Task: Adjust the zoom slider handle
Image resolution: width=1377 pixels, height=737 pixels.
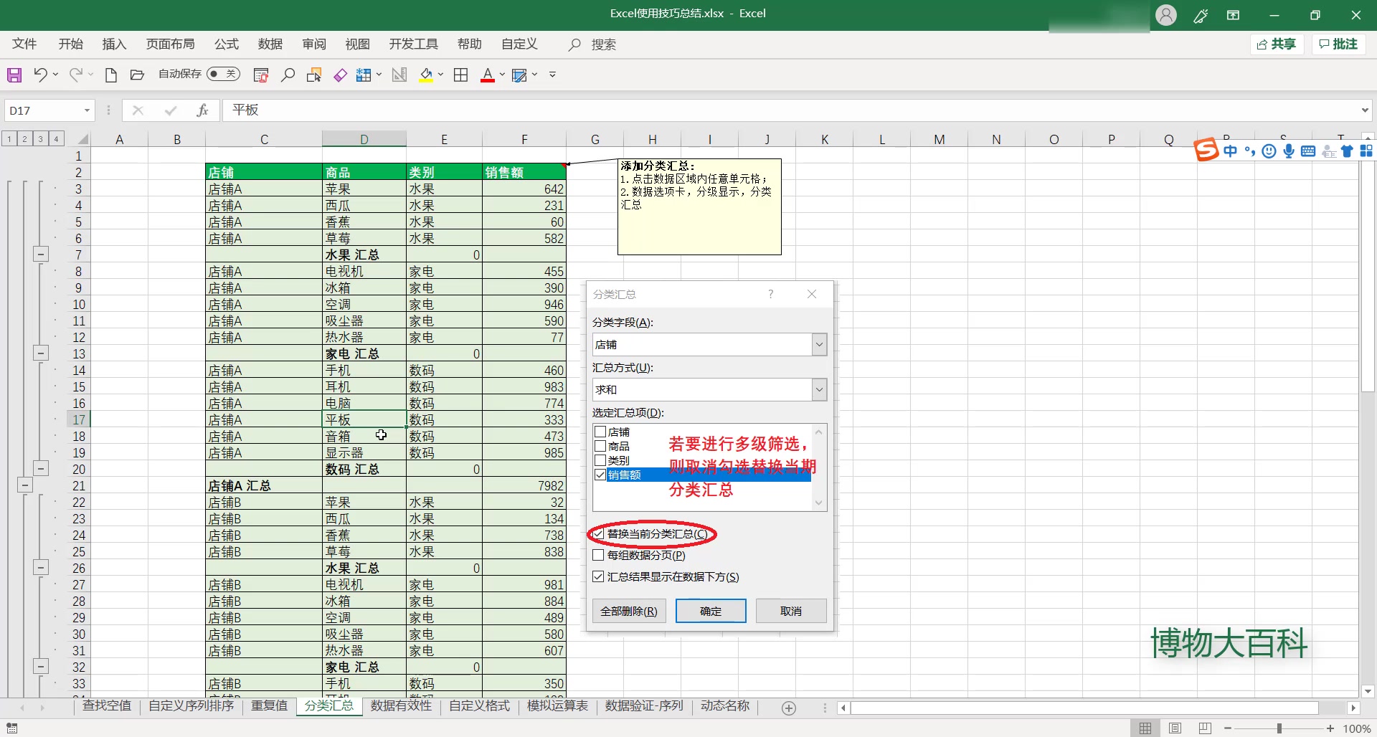Action: pos(1279,728)
